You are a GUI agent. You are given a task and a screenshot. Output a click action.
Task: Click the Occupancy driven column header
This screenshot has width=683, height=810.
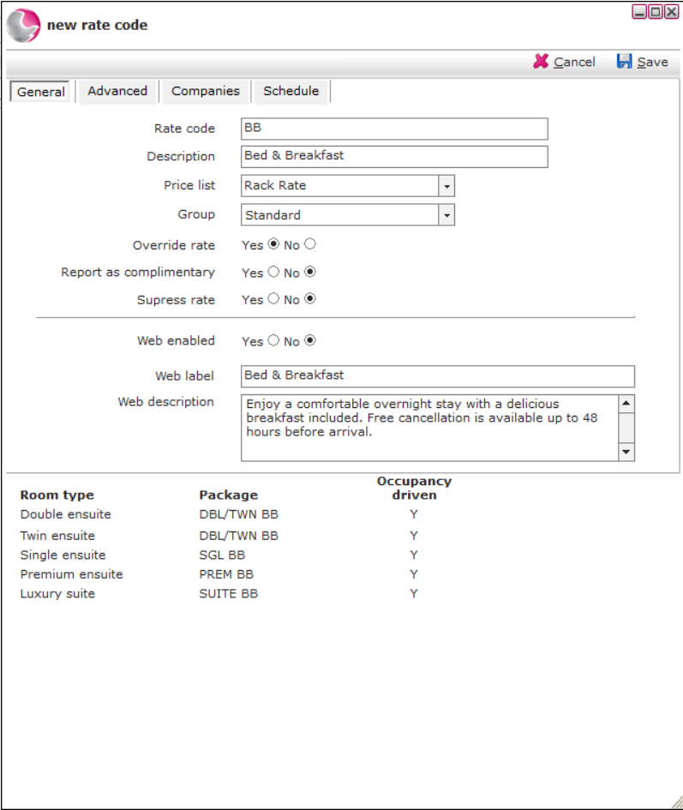tap(415, 489)
